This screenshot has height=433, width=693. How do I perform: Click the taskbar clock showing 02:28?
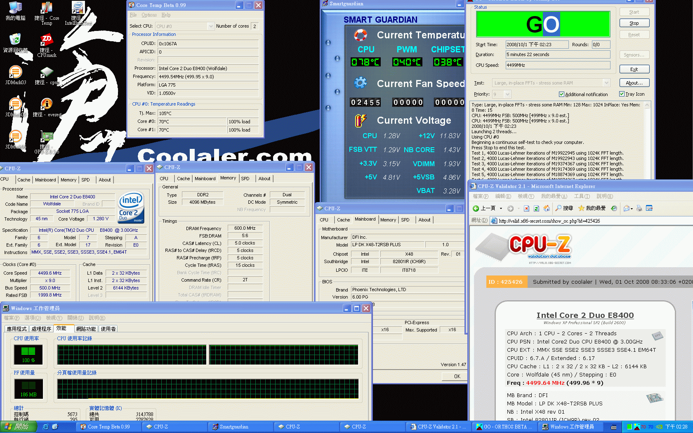point(676,427)
